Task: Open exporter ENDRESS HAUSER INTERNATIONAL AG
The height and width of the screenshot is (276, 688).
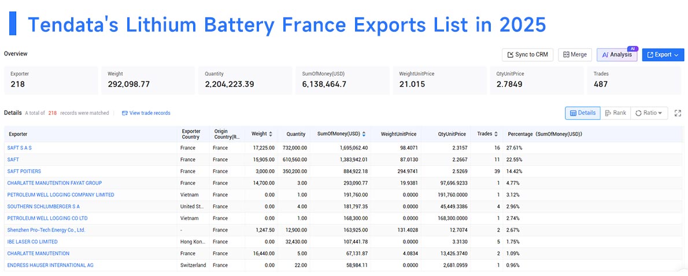Action: point(50,265)
